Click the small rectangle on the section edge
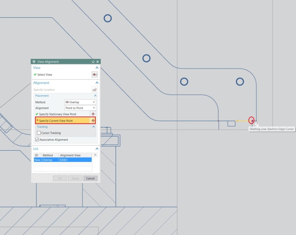Image resolution: width=296 pixels, height=235 pixels. [x=232, y=124]
